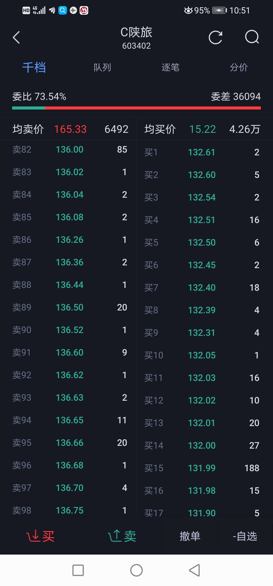The width and height of the screenshot is (273, 586).
Task: Select the 卖89 row at 136.50
Action: coord(70,307)
